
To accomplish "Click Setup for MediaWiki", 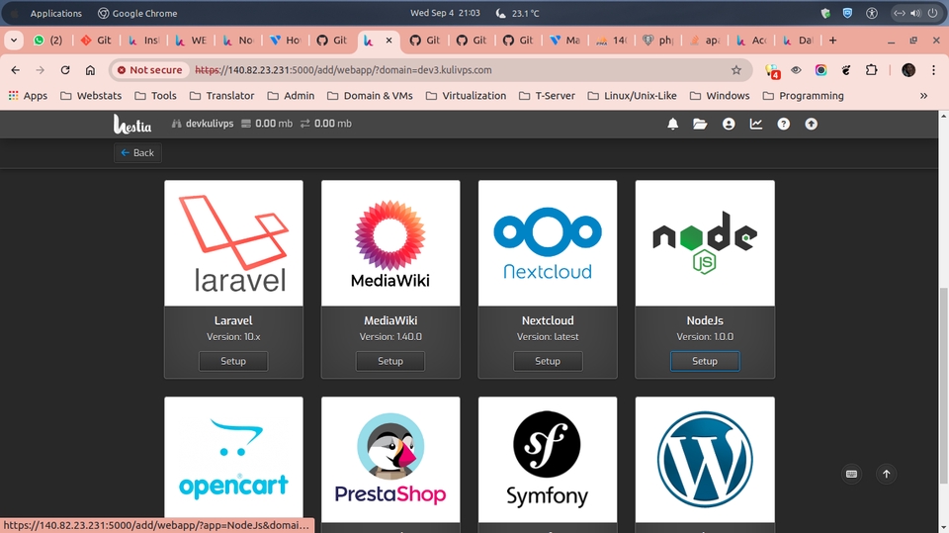I will (x=390, y=361).
